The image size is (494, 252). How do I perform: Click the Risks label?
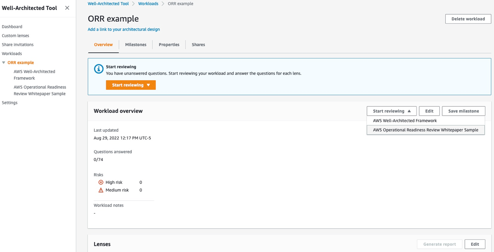pyautogui.click(x=99, y=175)
